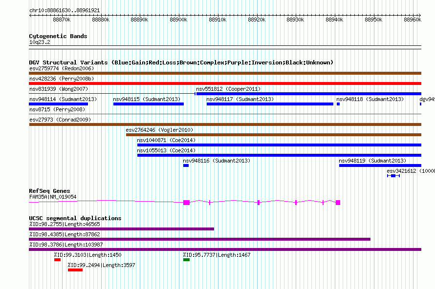Viewport: 435px width, 289px height.
Task: Select the nsv551812 (Cooper2011) blue gain bar
Action: pyautogui.click(x=309, y=94)
